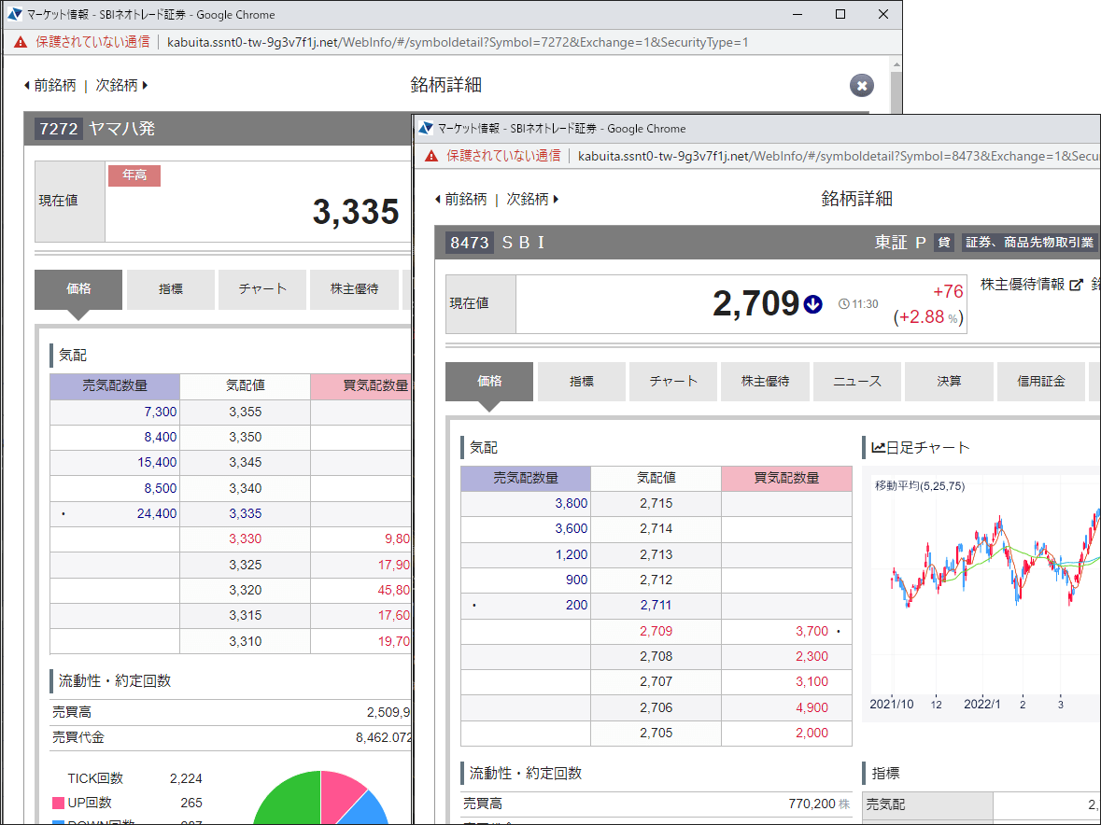Click 買気配数量 header in SBI table

click(786, 478)
